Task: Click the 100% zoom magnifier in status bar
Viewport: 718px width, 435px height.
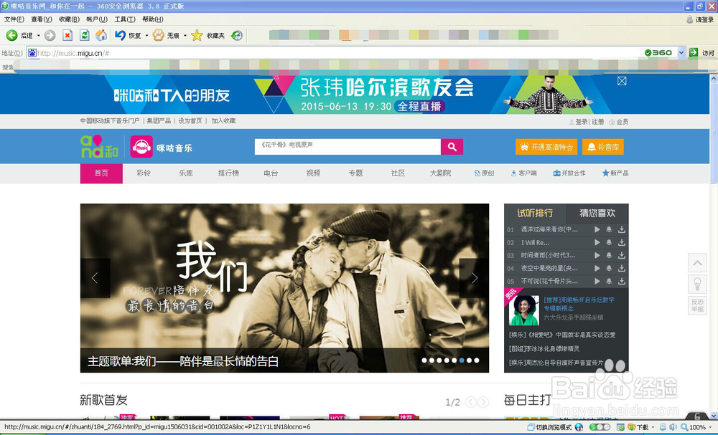Action: pos(684,427)
